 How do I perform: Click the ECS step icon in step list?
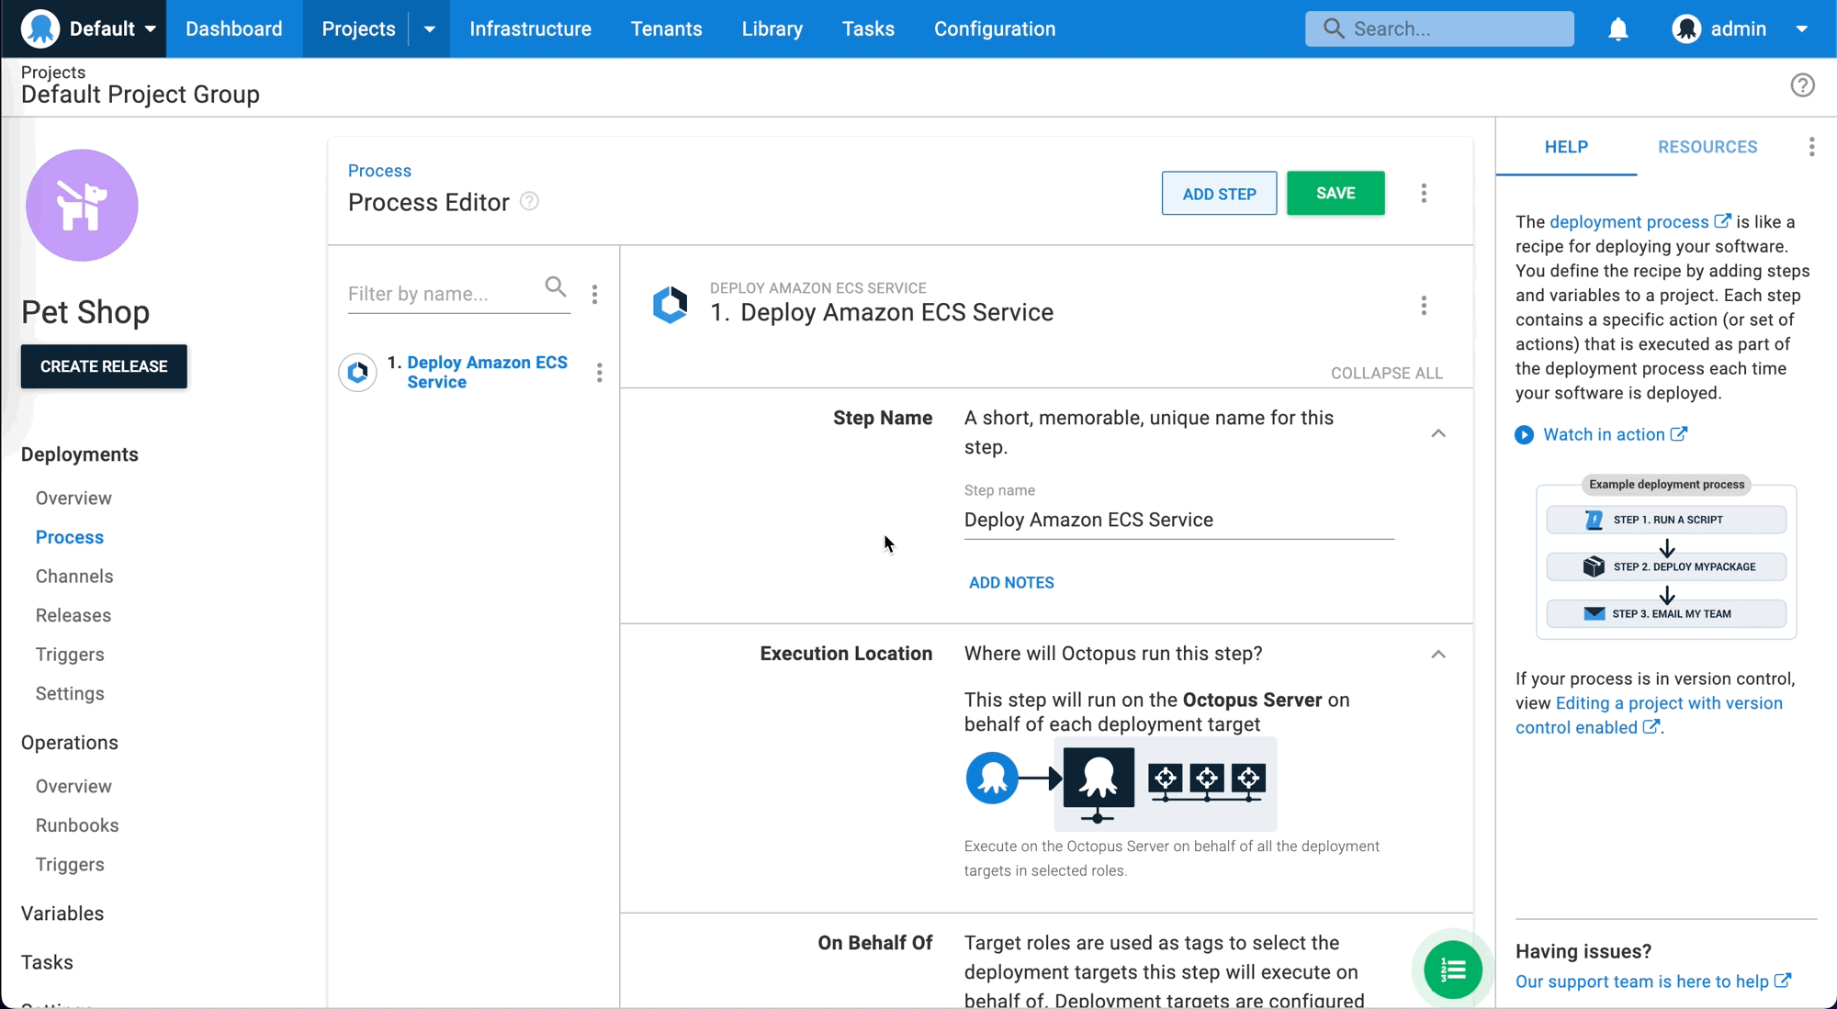(x=358, y=372)
